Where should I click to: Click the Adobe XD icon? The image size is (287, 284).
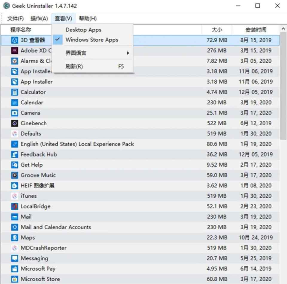coord(14,50)
